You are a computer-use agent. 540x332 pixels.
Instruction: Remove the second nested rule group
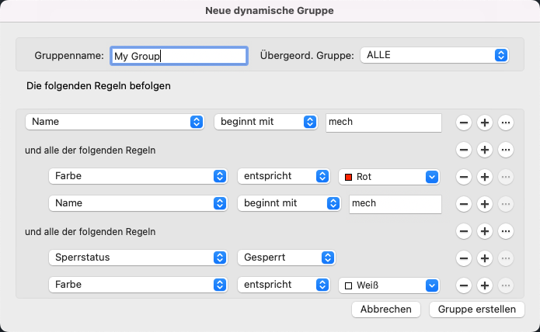463,231
